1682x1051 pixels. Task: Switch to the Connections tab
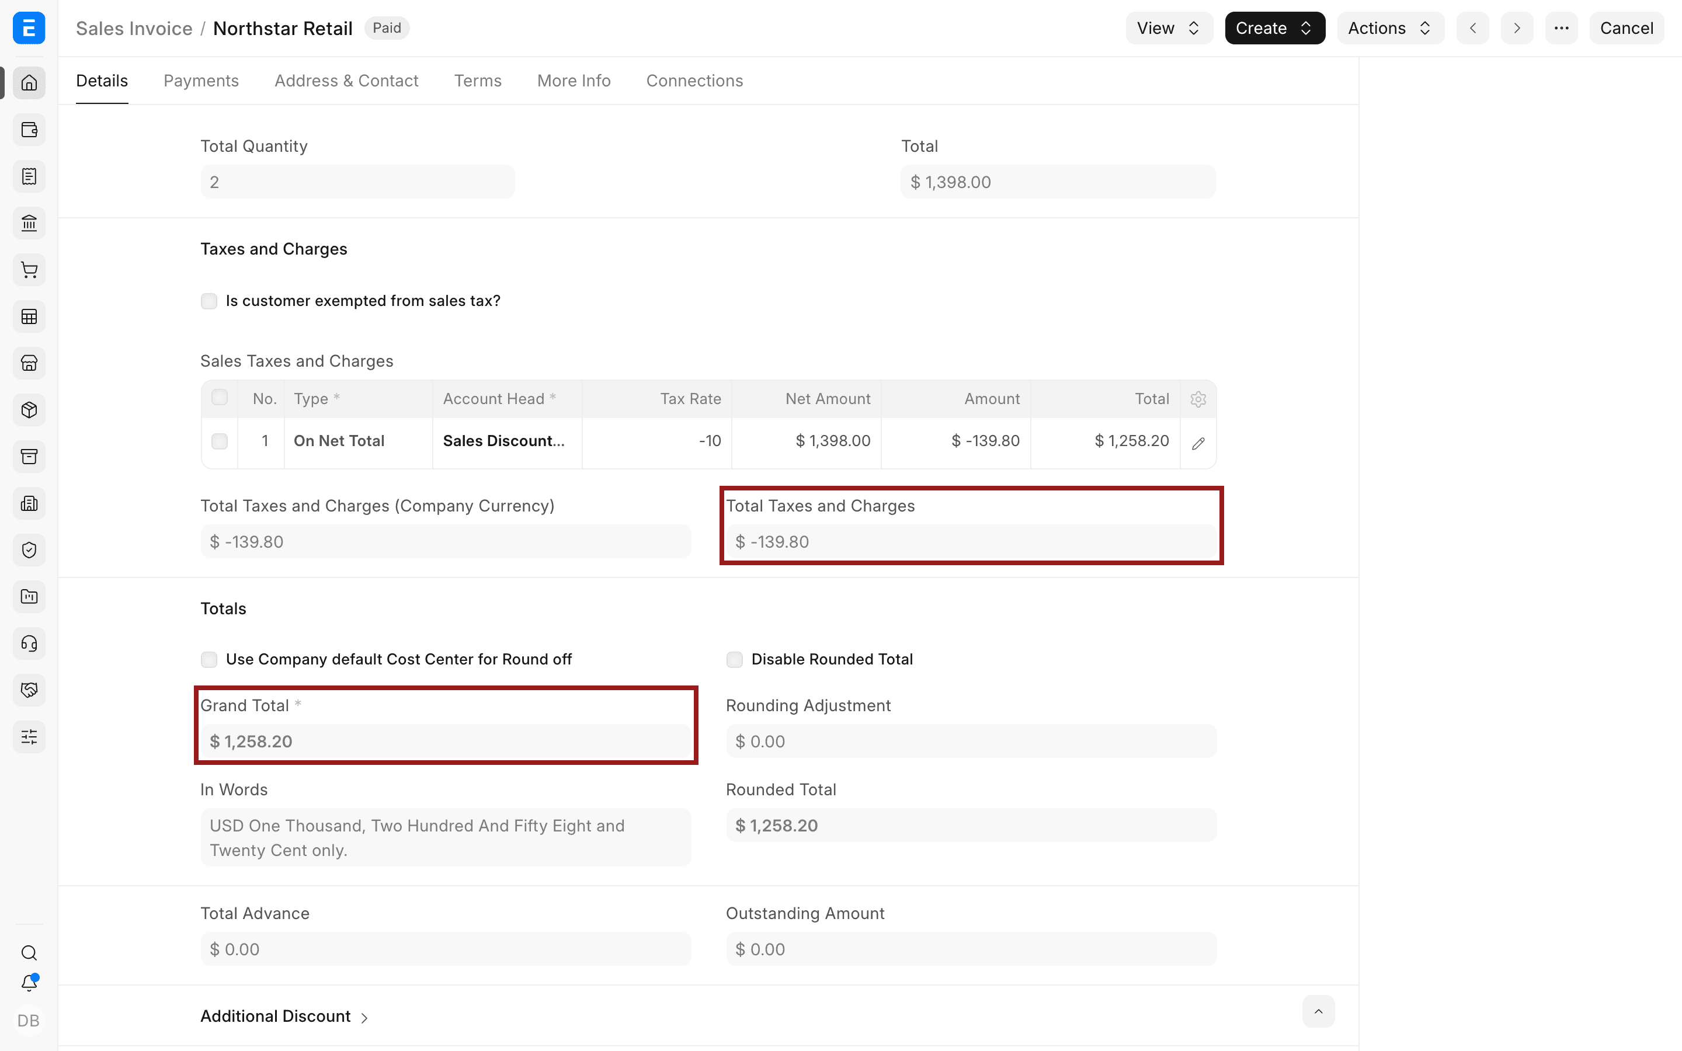click(x=694, y=81)
